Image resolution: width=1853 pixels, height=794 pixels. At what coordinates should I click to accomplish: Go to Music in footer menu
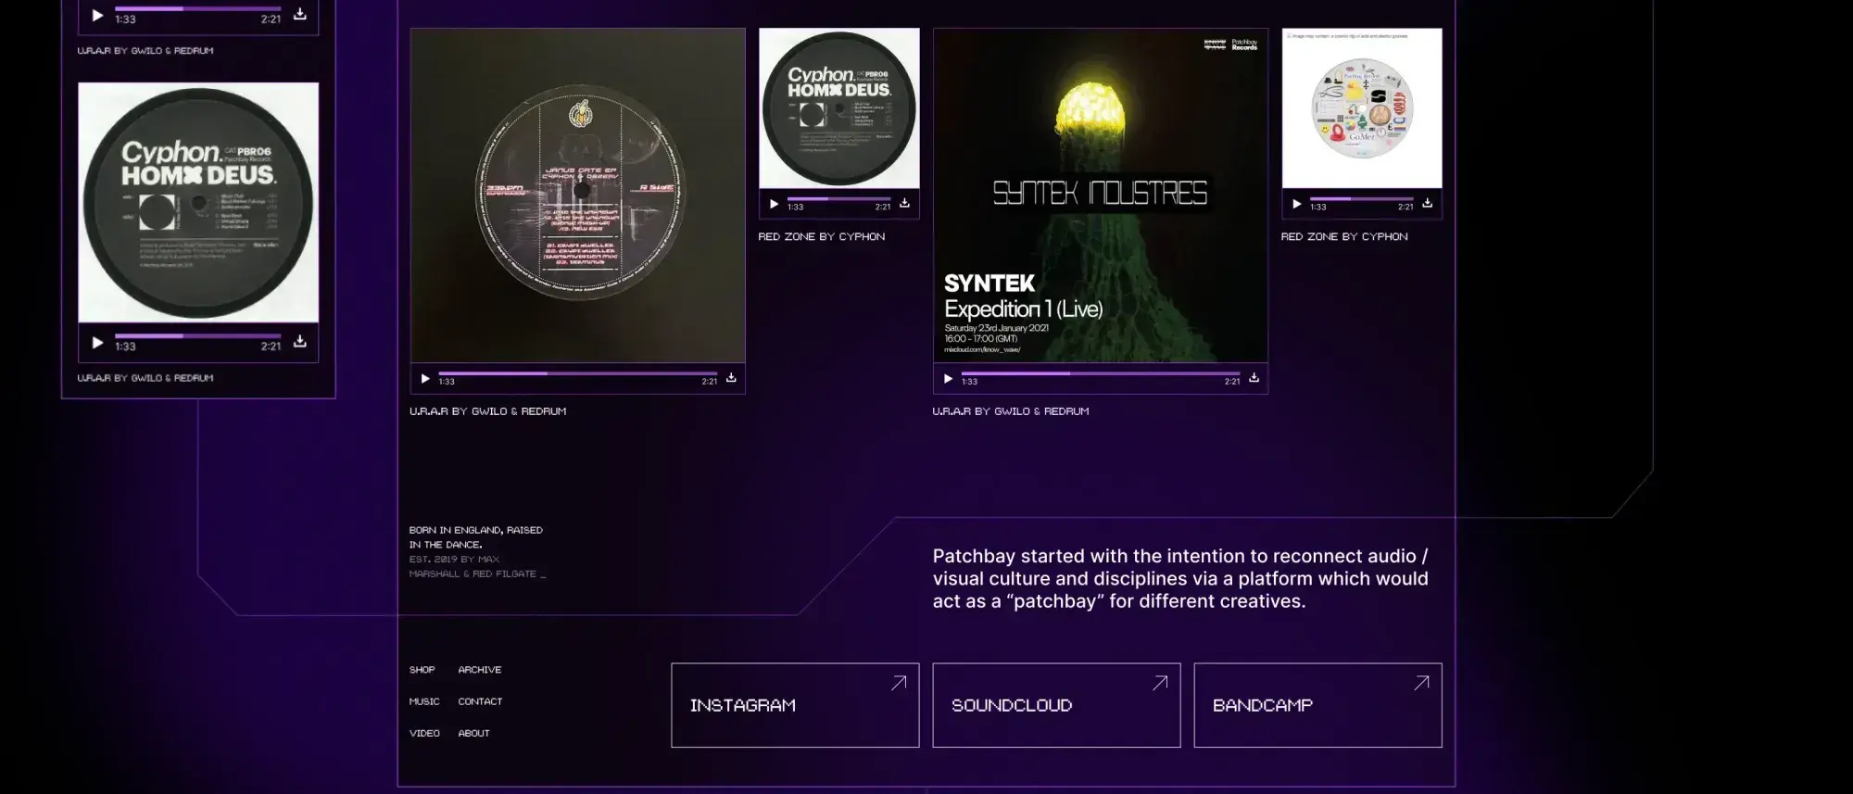pyautogui.click(x=424, y=701)
